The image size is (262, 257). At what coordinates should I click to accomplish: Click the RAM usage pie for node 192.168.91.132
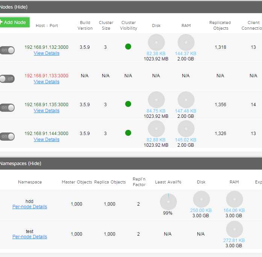coord(186,42)
